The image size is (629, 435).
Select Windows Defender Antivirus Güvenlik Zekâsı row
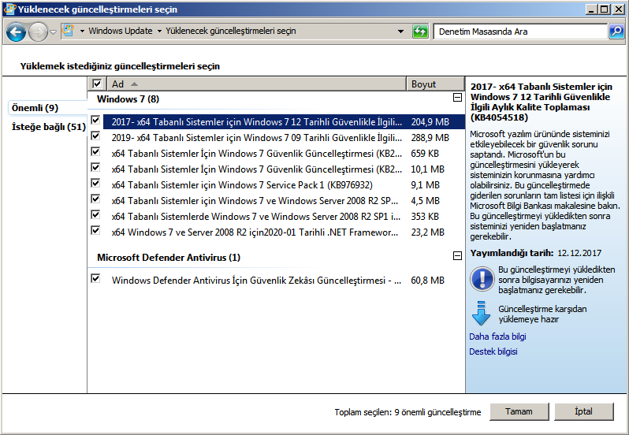(284, 281)
